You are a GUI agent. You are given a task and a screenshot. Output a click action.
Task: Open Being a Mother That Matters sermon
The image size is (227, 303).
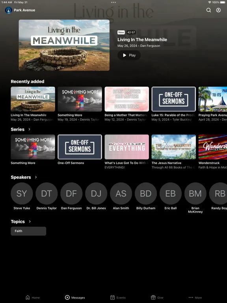tap(127, 99)
